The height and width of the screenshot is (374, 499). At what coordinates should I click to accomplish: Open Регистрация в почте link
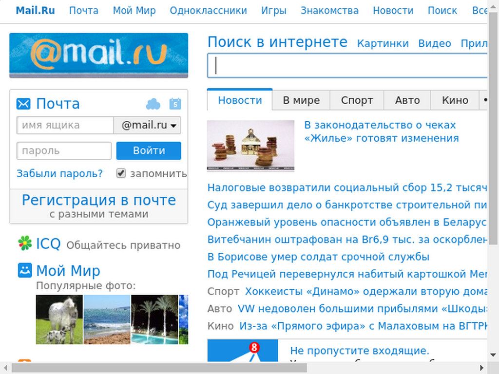98,200
